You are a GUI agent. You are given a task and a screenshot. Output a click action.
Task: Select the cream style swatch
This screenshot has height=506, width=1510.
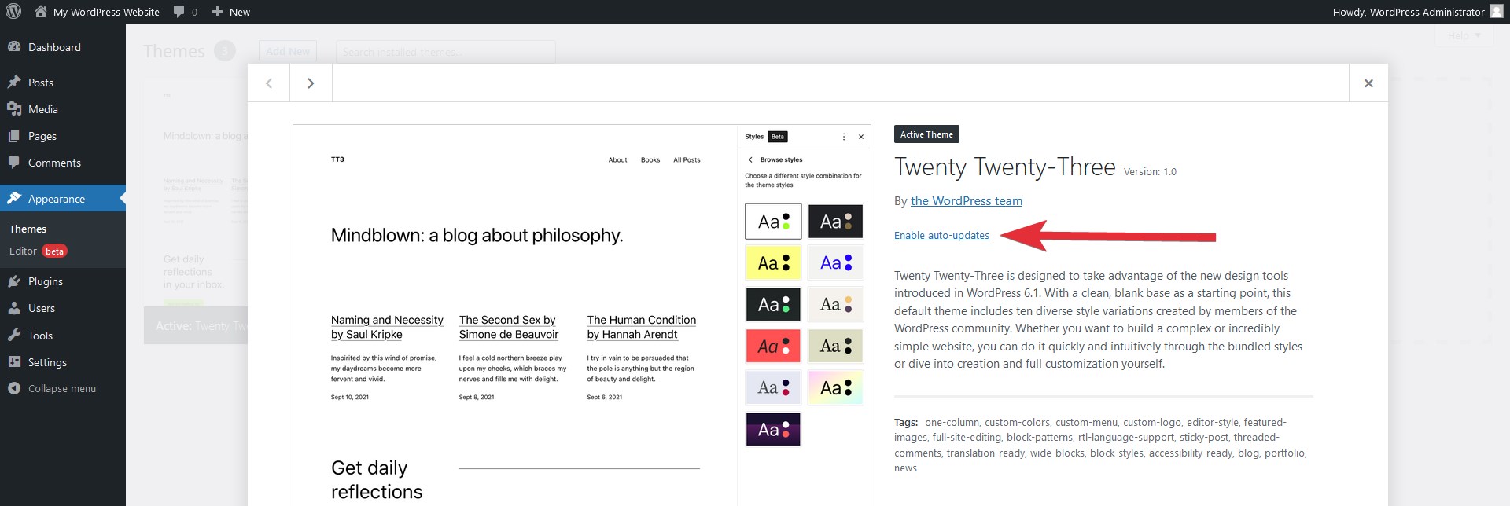pos(835,305)
